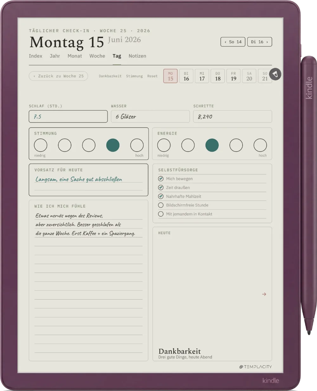The width and height of the screenshot is (317, 391).
Task: Follow the arrow icon in Heute panel
Action: tap(264, 294)
